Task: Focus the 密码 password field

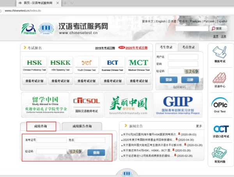Action: coord(183,64)
